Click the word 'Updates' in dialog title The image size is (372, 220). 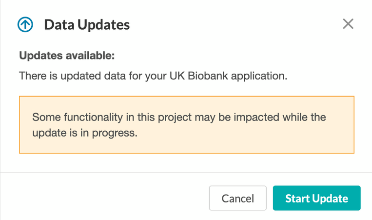(x=104, y=25)
